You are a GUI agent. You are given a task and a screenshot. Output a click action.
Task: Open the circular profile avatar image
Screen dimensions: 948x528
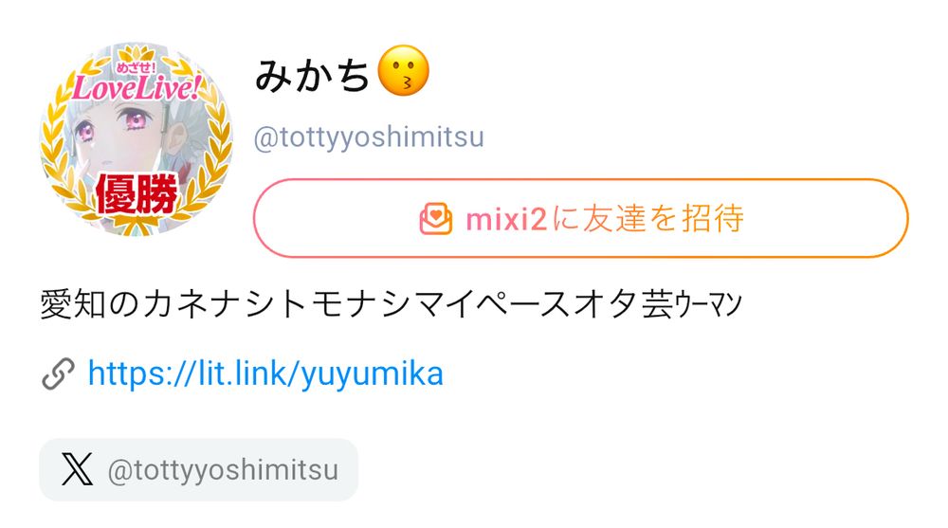pos(136,138)
